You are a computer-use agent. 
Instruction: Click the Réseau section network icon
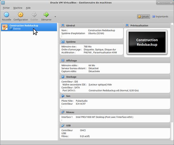[x=63, y=112]
